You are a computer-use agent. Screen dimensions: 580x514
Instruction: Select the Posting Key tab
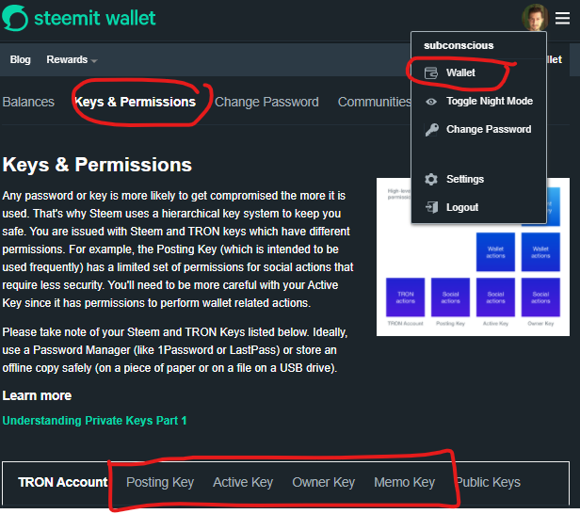(x=160, y=482)
